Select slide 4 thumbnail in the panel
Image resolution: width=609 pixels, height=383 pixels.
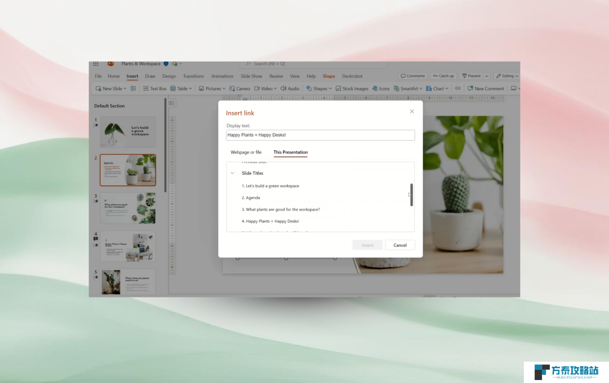pyautogui.click(x=128, y=246)
